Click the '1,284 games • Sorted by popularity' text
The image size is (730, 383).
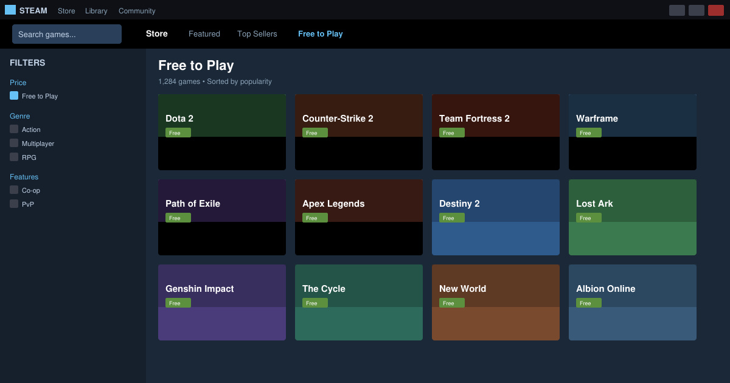click(215, 81)
